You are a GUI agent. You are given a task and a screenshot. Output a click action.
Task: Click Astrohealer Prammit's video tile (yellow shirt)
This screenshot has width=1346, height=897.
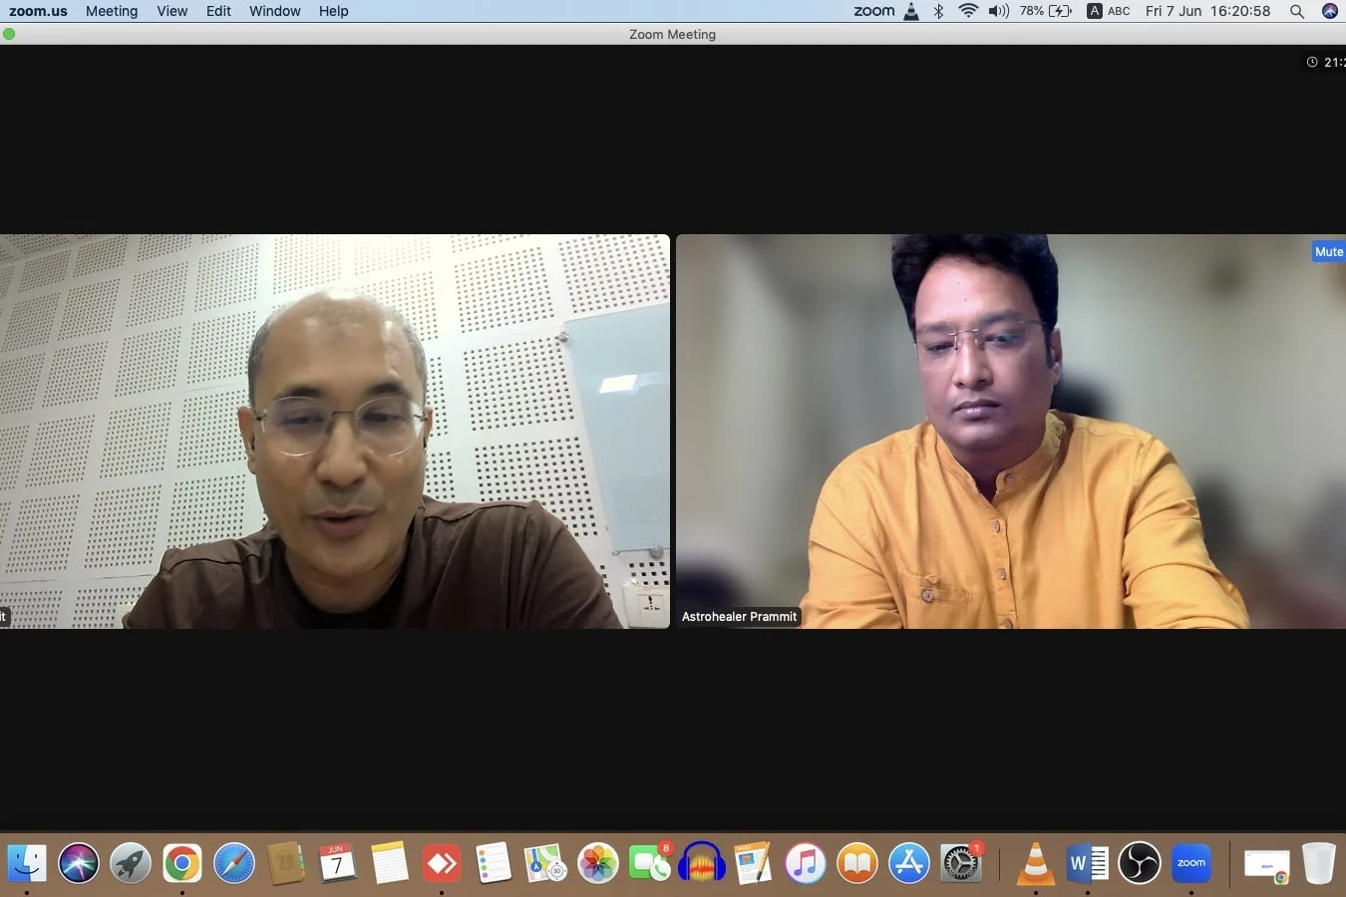tap(1011, 432)
